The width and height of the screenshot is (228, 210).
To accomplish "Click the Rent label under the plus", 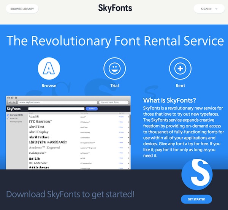I will [x=180, y=86].
